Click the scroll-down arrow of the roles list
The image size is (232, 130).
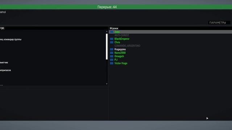coord(107,84)
